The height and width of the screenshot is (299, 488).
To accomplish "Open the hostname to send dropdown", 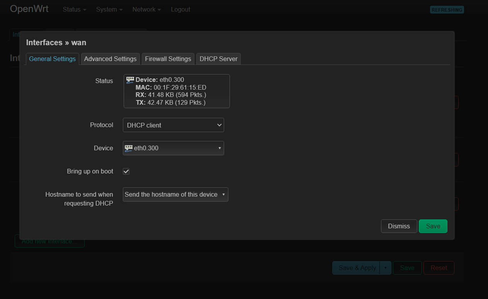I will pyautogui.click(x=175, y=194).
